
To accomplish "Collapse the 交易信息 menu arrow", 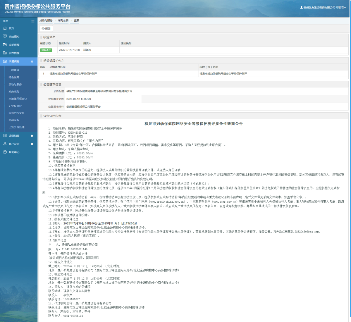I will pyautogui.click(x=32, y=61).
